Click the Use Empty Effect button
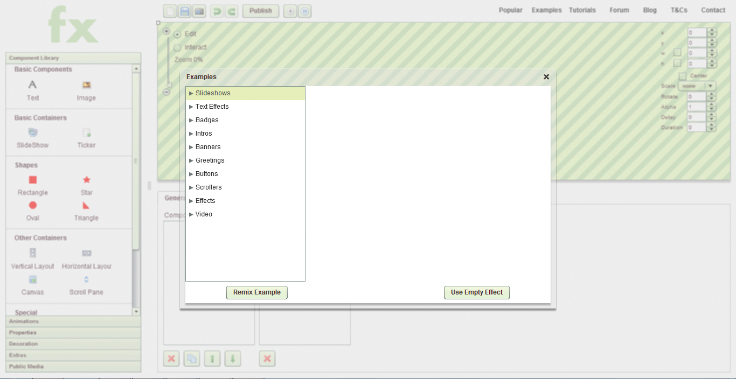The image size is (736, 379). pos(476,292)
